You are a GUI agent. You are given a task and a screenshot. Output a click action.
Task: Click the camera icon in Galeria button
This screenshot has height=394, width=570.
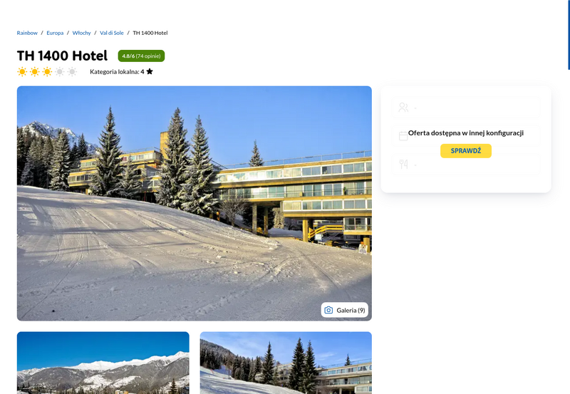tap(328, 310)
